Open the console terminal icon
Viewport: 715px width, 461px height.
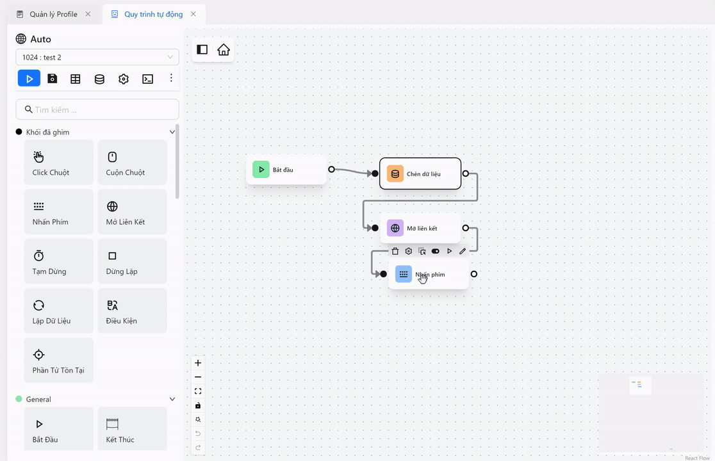pos(147,79)
